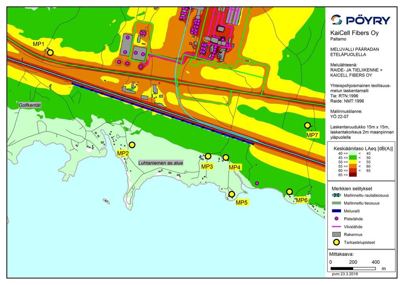Click the Laskentaruudukko 15m x 15m text
Image resolution: width=404 pixels, height=285 pixels.
tap(359, 127)
